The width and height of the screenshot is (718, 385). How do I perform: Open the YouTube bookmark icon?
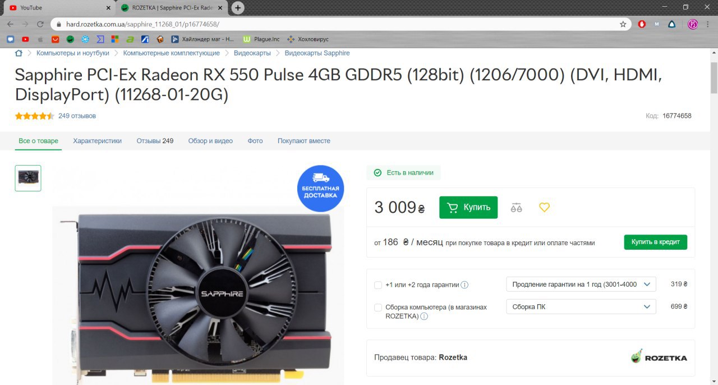pyautogui.click(x=25, y=39)
